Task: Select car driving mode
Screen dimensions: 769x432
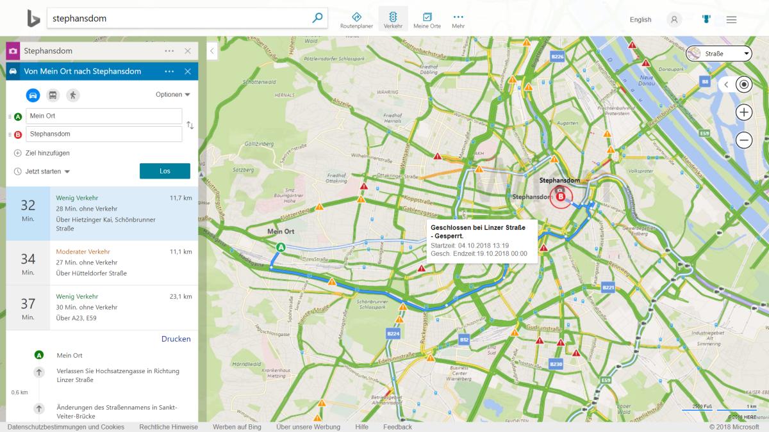Action: (x=33, y=95)
